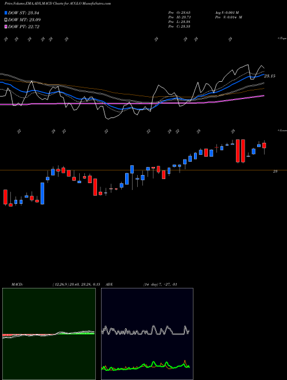Click the blue DOW ST legend swatch
This screenshot has height=380, width=287.
[x=6, y=13]
